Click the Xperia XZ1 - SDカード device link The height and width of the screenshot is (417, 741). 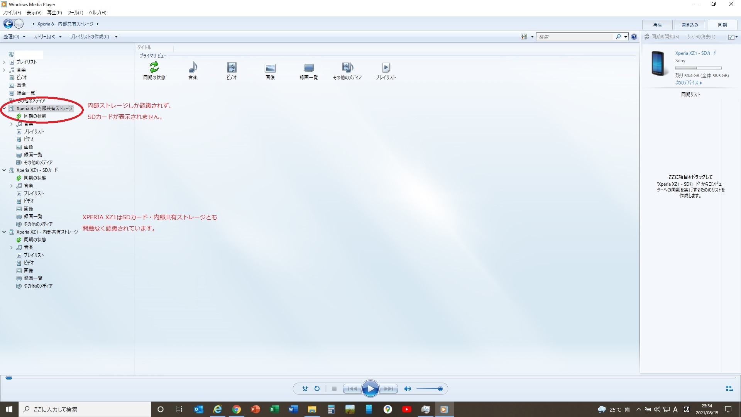(x=696, y=53)
